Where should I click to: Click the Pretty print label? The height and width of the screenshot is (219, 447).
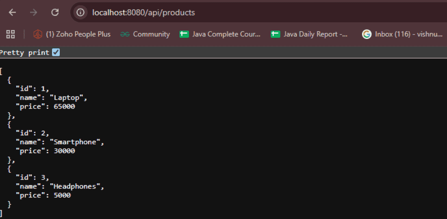click(x=24, y=53)
